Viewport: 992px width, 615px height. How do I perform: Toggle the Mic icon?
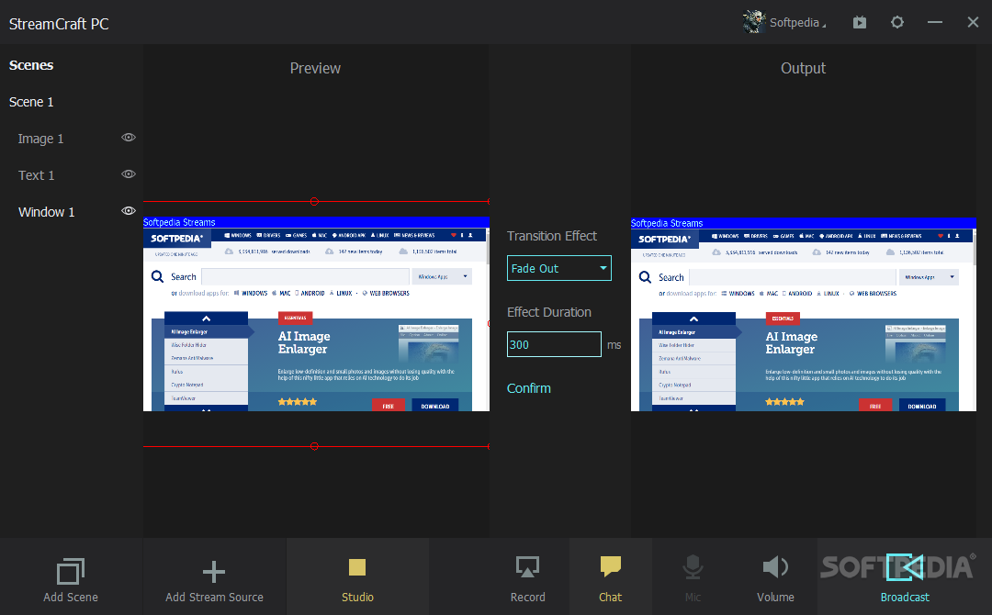click(693, 567)
